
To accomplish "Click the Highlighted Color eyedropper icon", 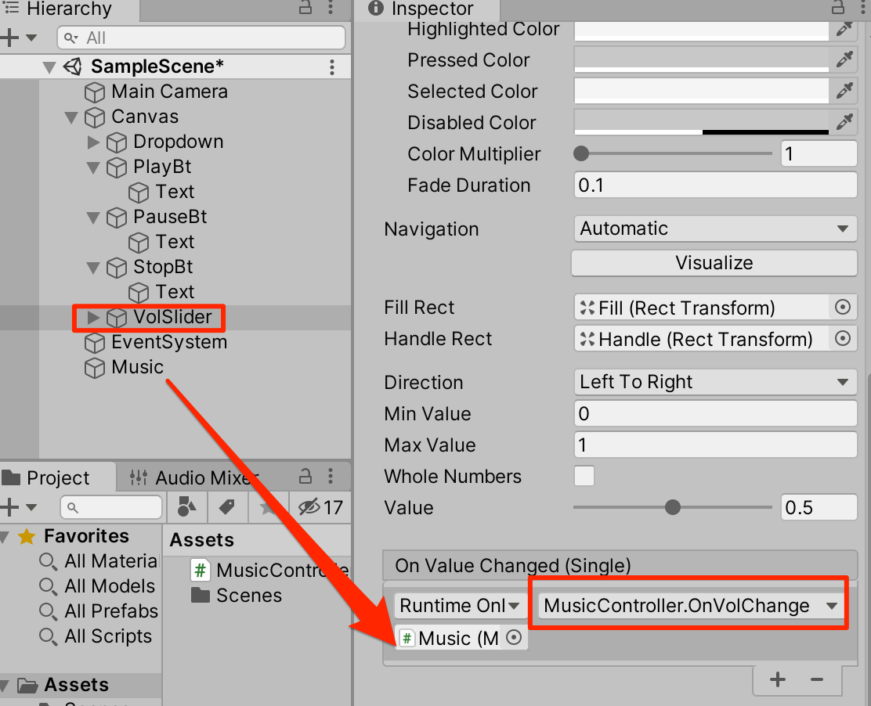I will click(844, 29).
